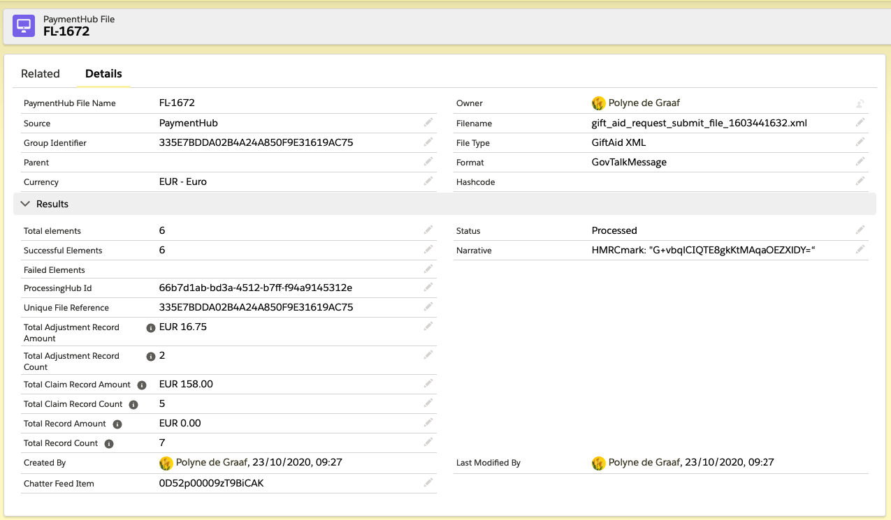The width and height of the screenshot is (891, 520).
Task: Edit the ProcessingHub Id pencil icon
Action: [428, 288]
